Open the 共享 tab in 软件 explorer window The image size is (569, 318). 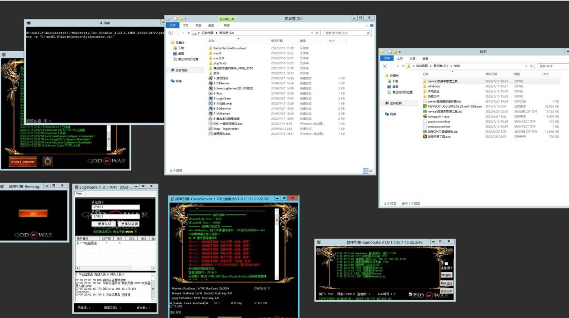[x=412, y=58]
